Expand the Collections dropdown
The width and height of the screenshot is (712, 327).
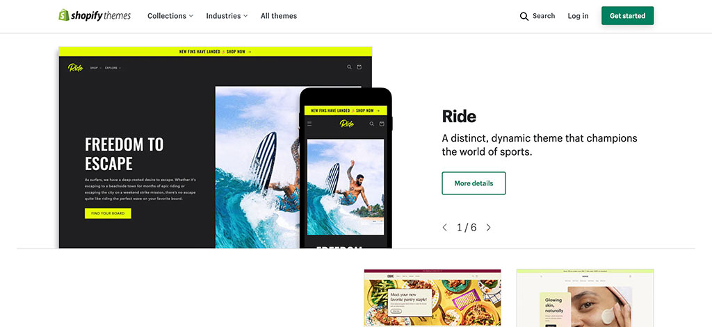(170, 16)
